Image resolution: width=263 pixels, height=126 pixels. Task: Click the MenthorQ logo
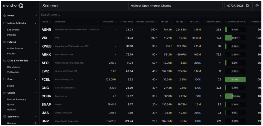[13, 6]
